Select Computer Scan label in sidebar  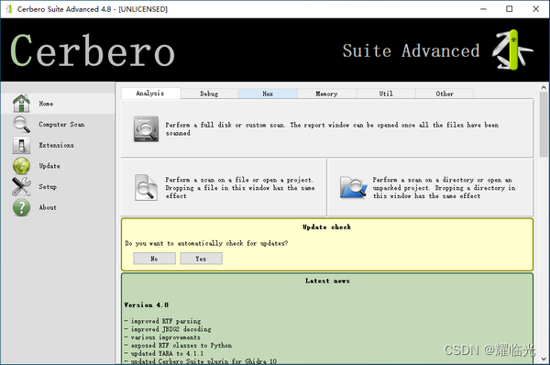61,124
